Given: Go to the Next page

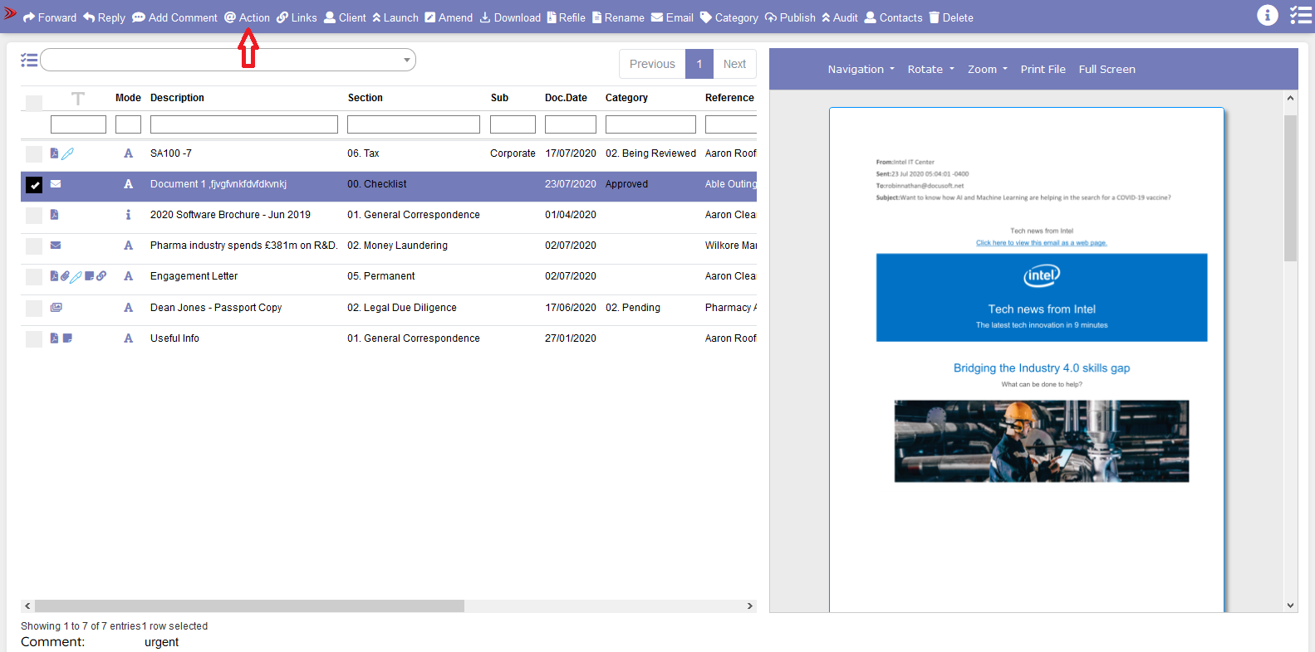Looking at the screenshot, I should [x=734, y=64].
